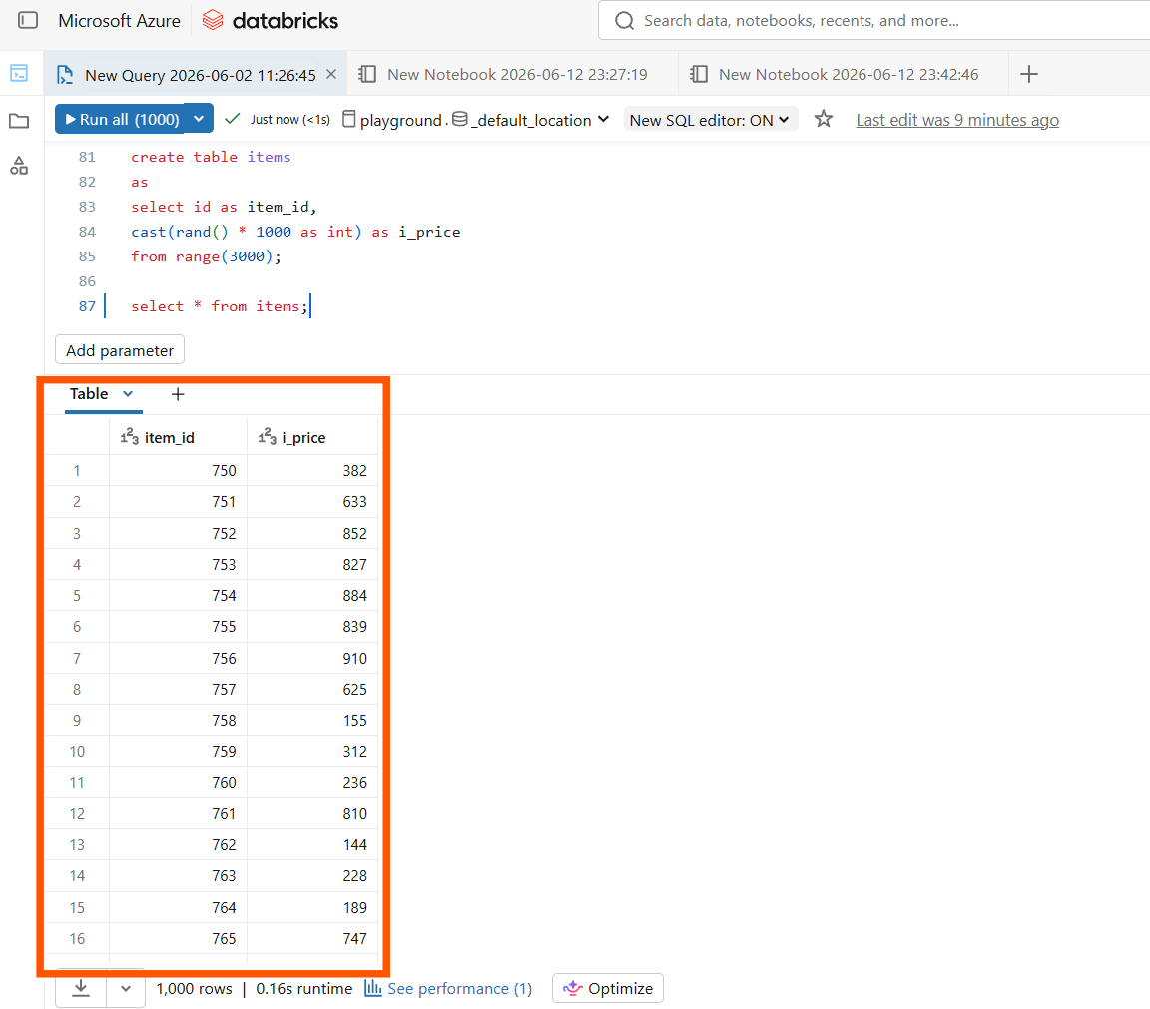This screenshot has width=1150, height=1009.
Task: Click the search magnifier icon
Action: click(x=624, y=21)
